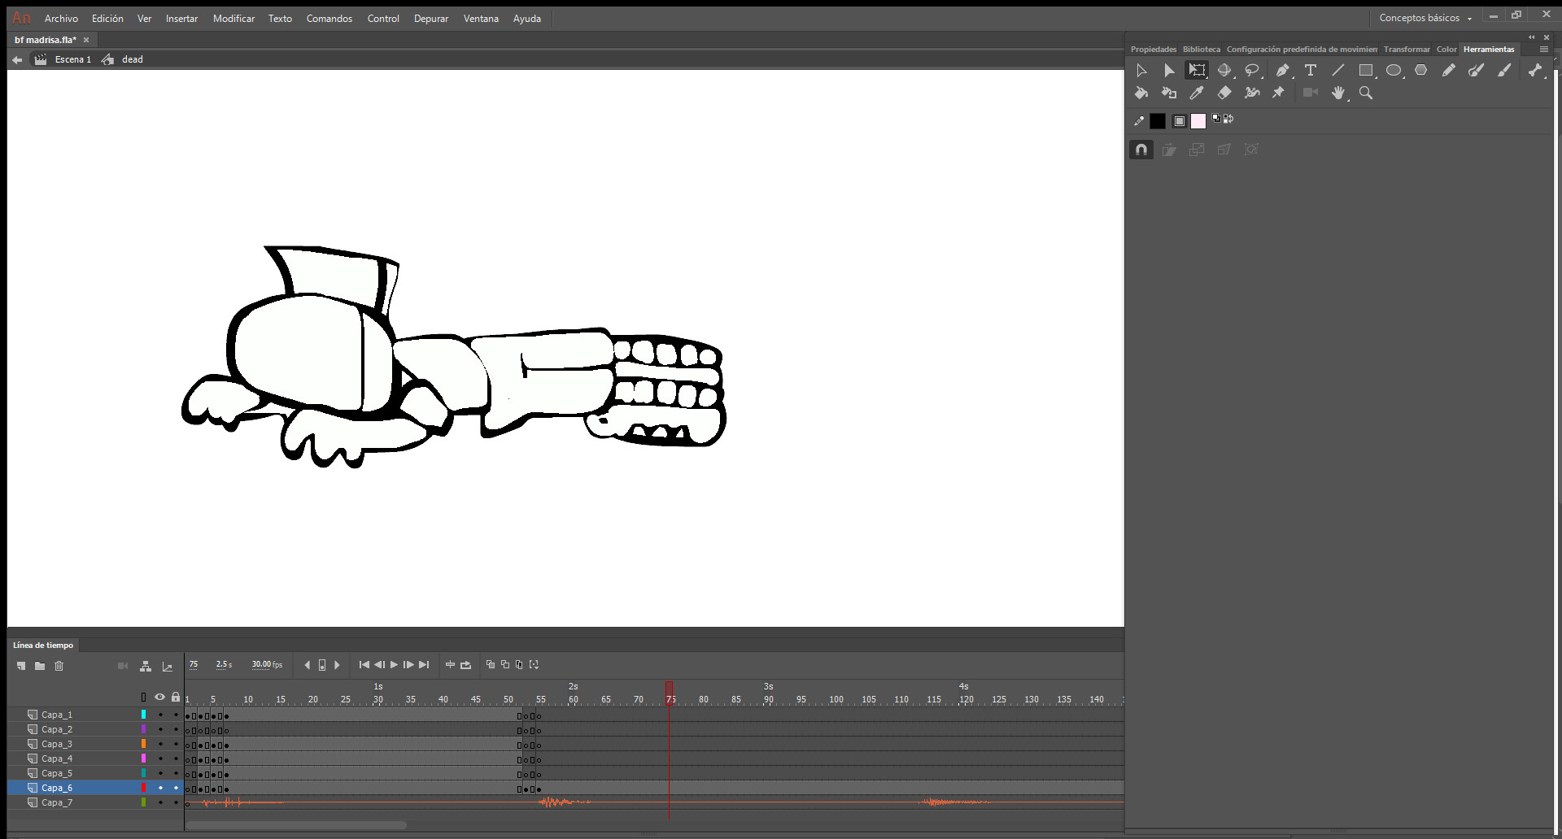The image size is (1562, 839).
Task: Toggle visibility dot for Capa_3
Action: pyautogui.click(x=160, y=744)
